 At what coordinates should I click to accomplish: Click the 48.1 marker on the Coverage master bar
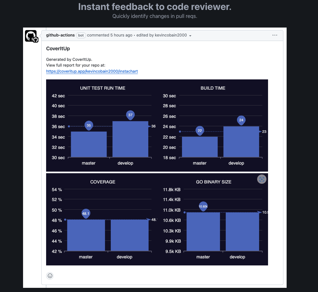click(86, 214)
